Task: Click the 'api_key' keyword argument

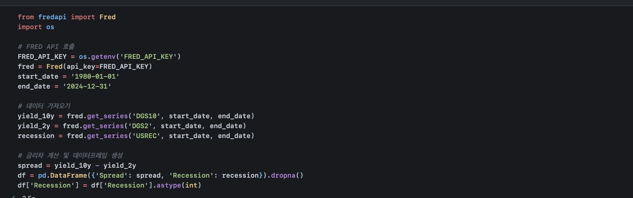Action: 81,67
